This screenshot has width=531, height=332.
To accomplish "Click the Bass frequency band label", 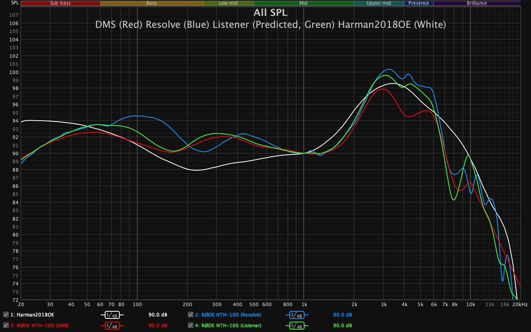I will click(152, 3).
